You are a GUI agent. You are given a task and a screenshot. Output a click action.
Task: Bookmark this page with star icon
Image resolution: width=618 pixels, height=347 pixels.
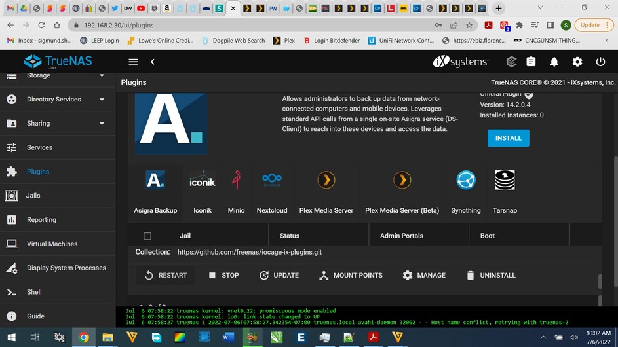pyautogui.click(x=469, y=26)
